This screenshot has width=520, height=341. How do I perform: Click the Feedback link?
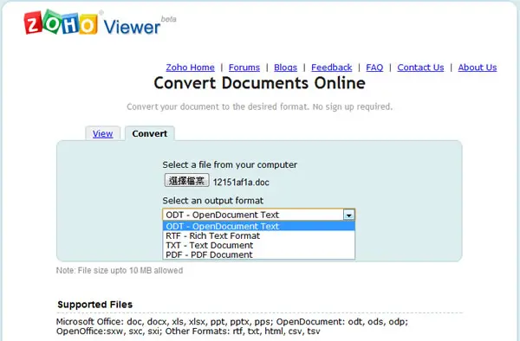[331, 68]
